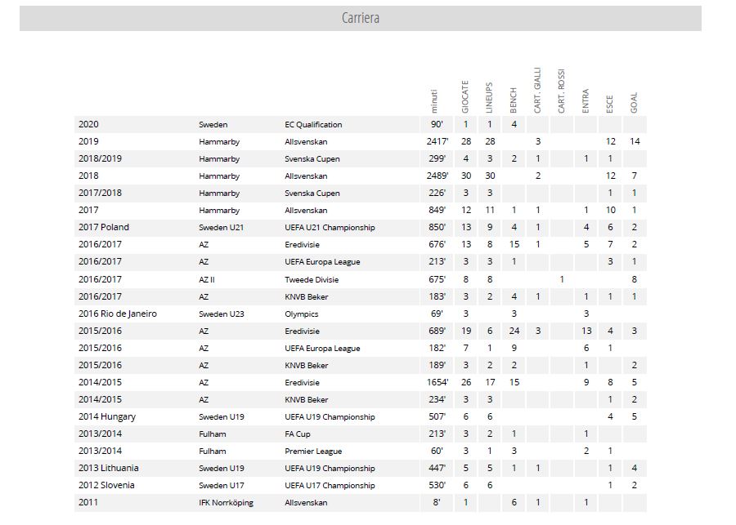Image resolution: width=736 pixels, height=525 pixels.
Task: Click the 2489' minutes value
Action: (x=437, y=176)
